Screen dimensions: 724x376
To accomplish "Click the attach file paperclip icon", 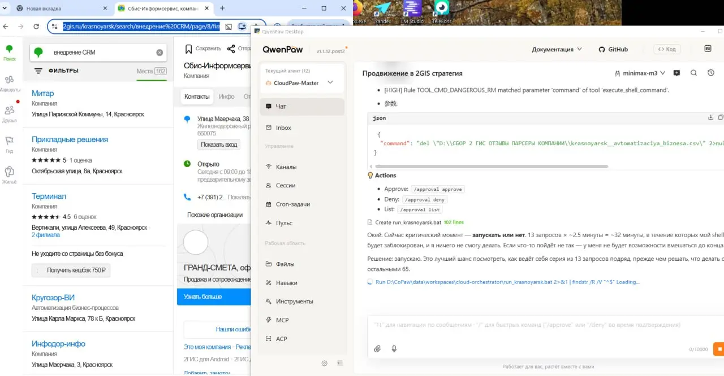I will click(x=377, y=349).
